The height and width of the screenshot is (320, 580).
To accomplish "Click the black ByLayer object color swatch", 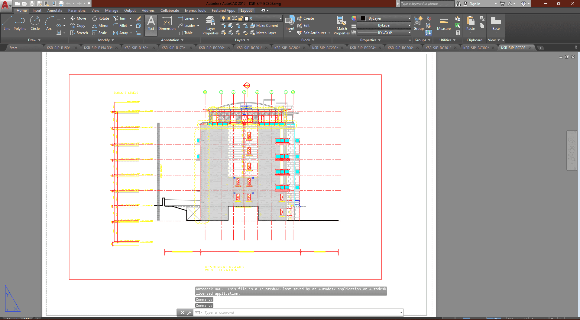I will [x=363, y=18].
